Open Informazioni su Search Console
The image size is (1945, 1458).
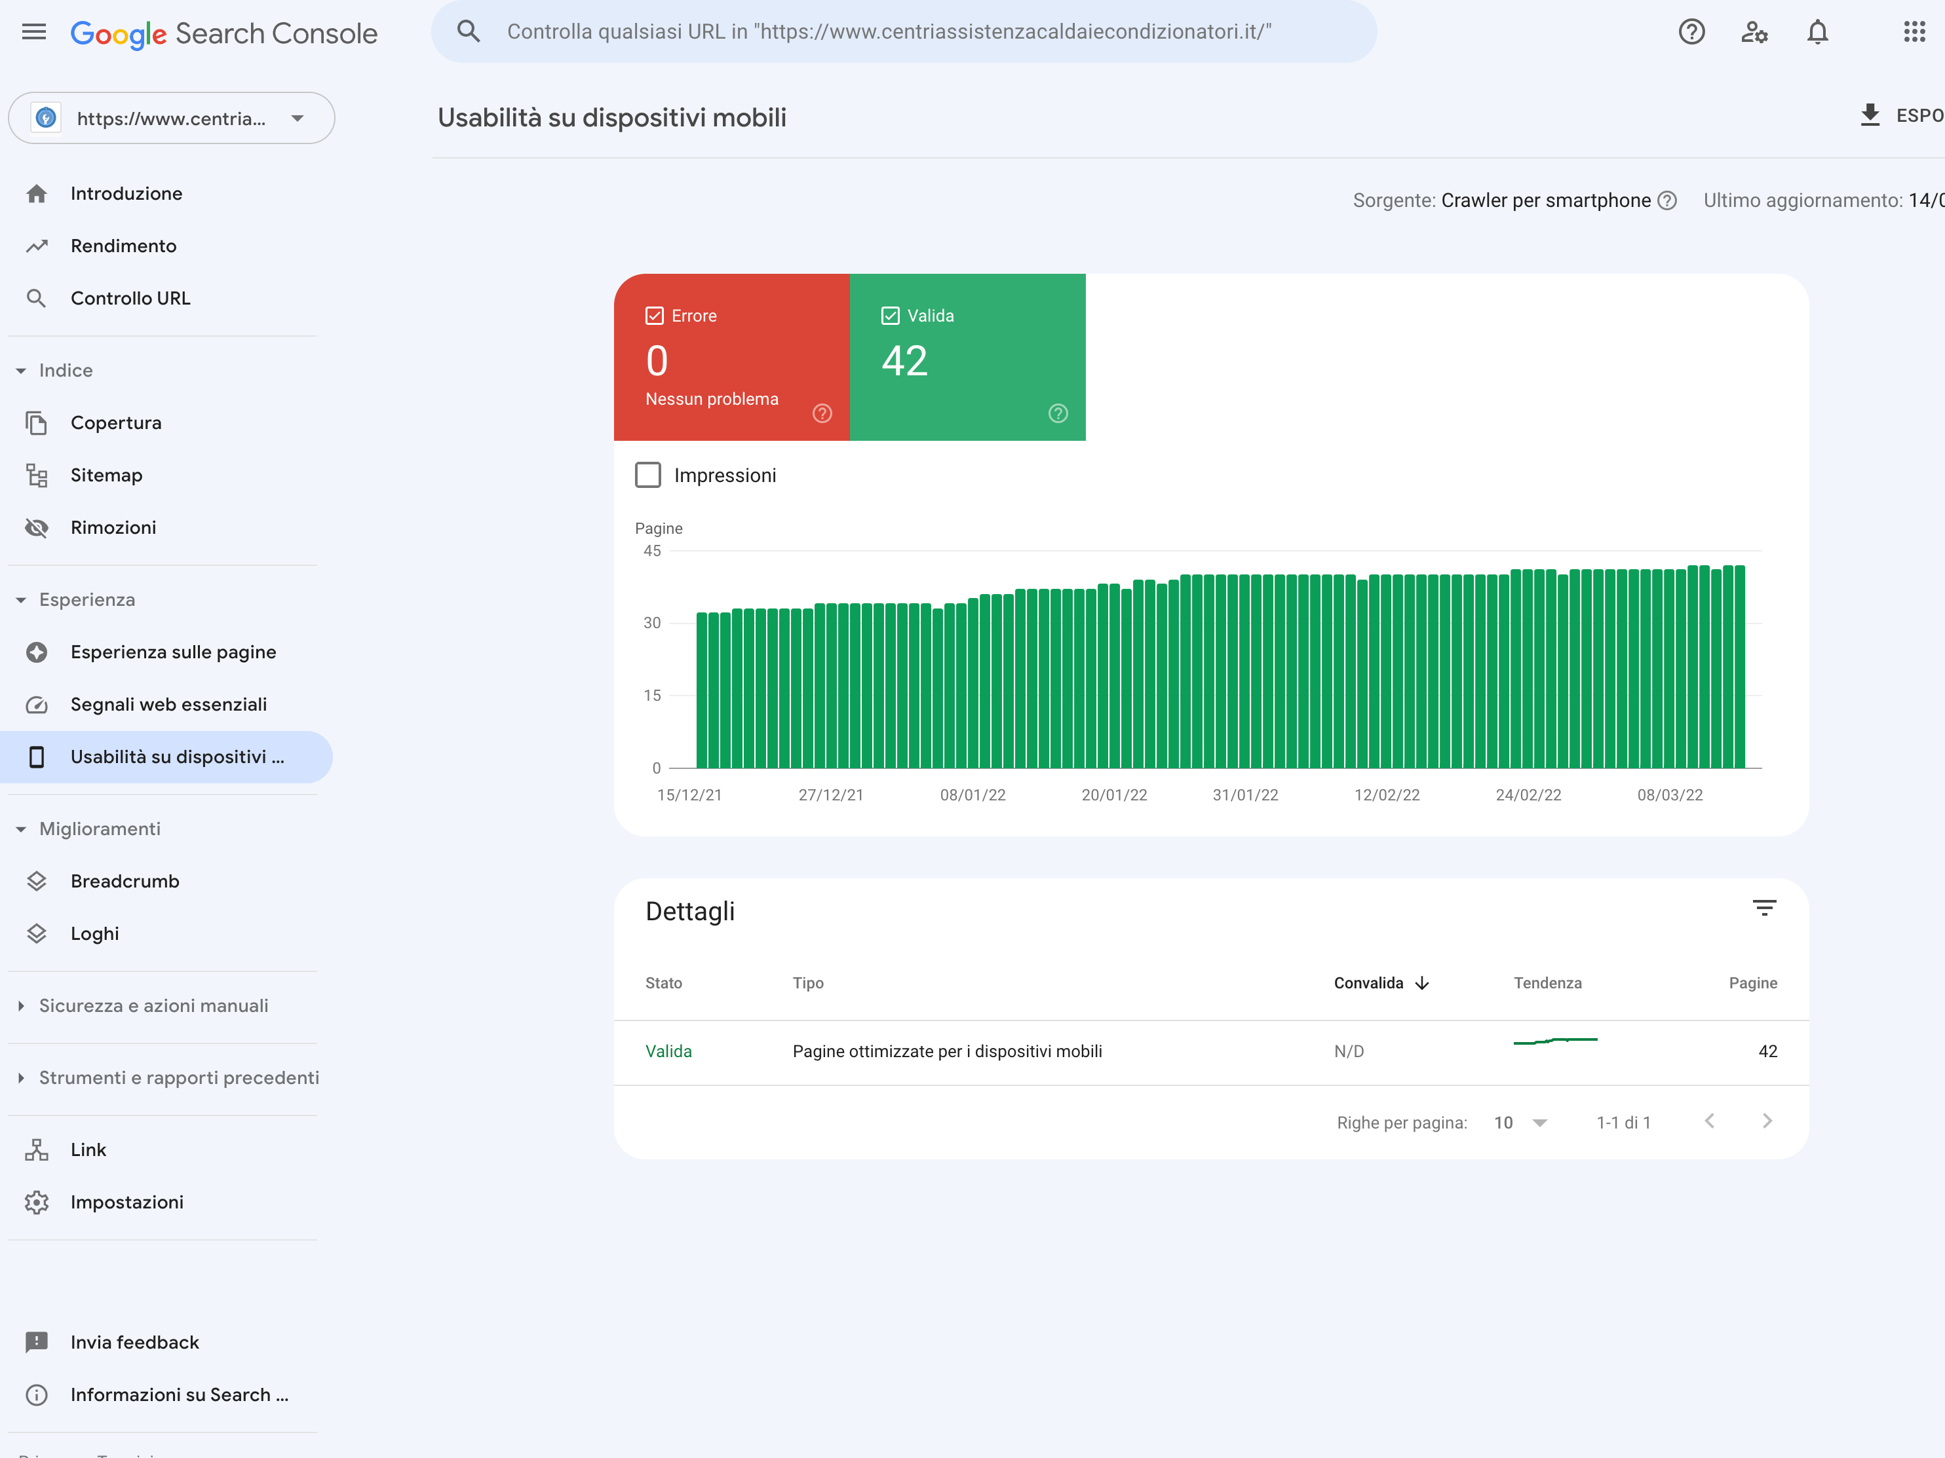point(180,1394)
